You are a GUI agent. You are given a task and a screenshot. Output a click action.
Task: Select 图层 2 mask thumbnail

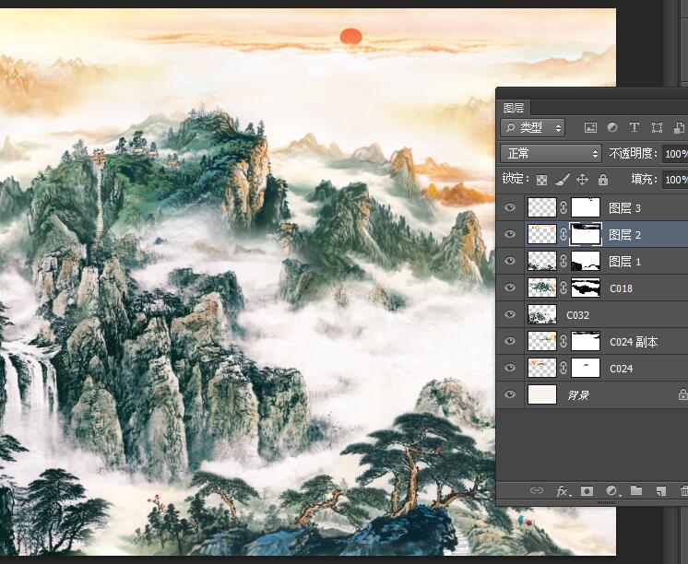(586, 234)
